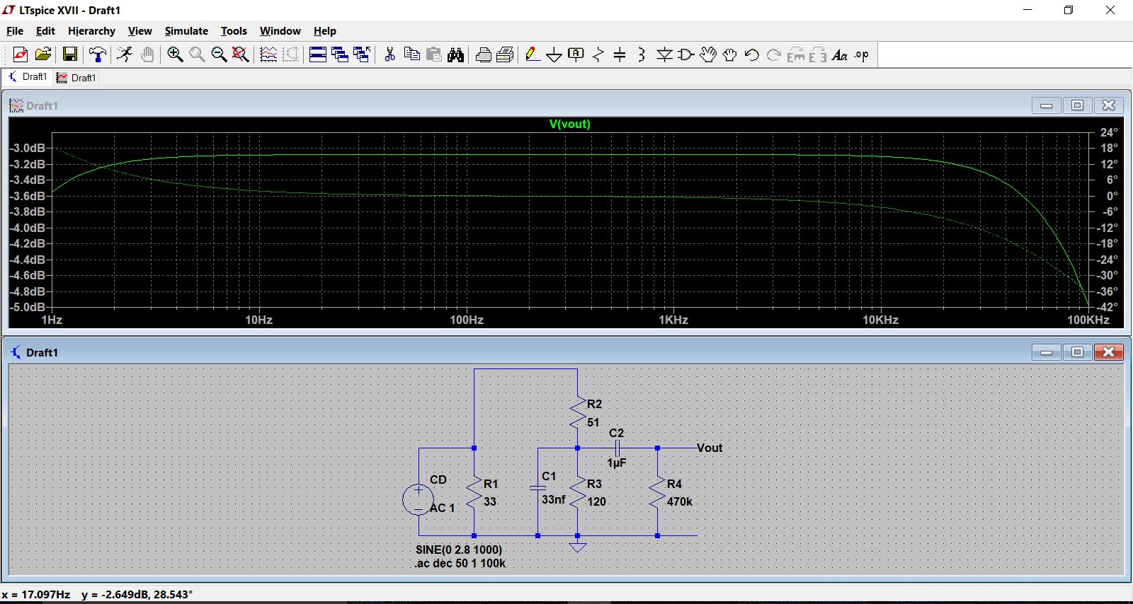Click the 24° phase axis label

point(1109,132)
